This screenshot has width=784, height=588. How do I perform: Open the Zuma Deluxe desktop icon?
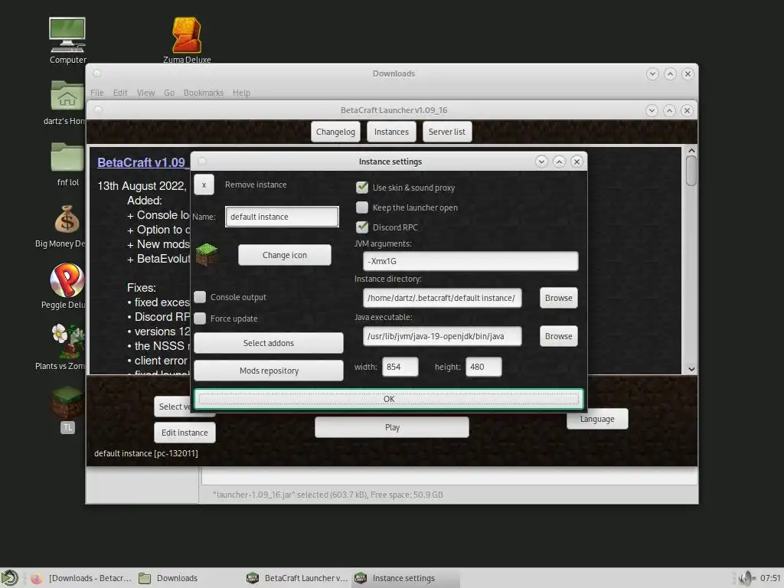tap(187, 41)
